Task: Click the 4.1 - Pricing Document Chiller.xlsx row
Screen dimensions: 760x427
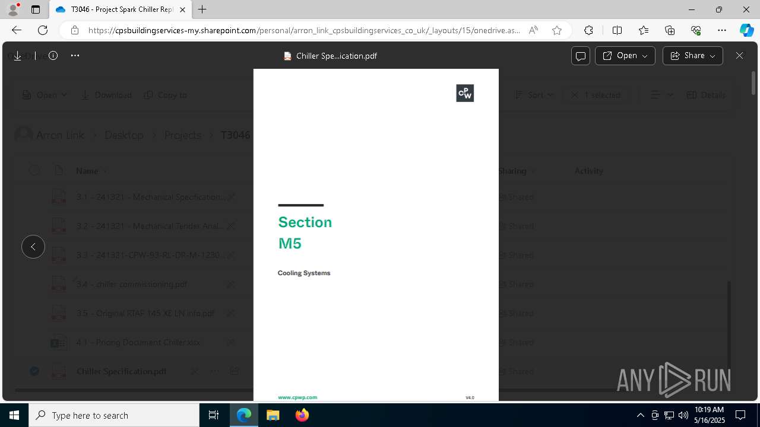Action: [x=138, y=342]
